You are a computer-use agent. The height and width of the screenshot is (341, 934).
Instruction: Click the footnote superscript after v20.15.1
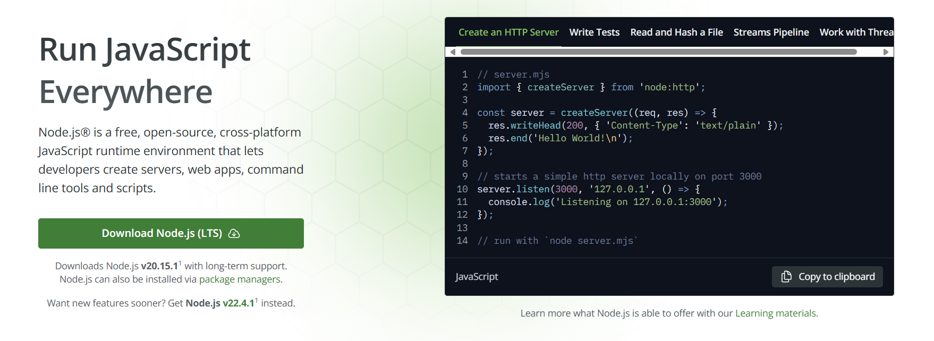click(x=180, y=263)
